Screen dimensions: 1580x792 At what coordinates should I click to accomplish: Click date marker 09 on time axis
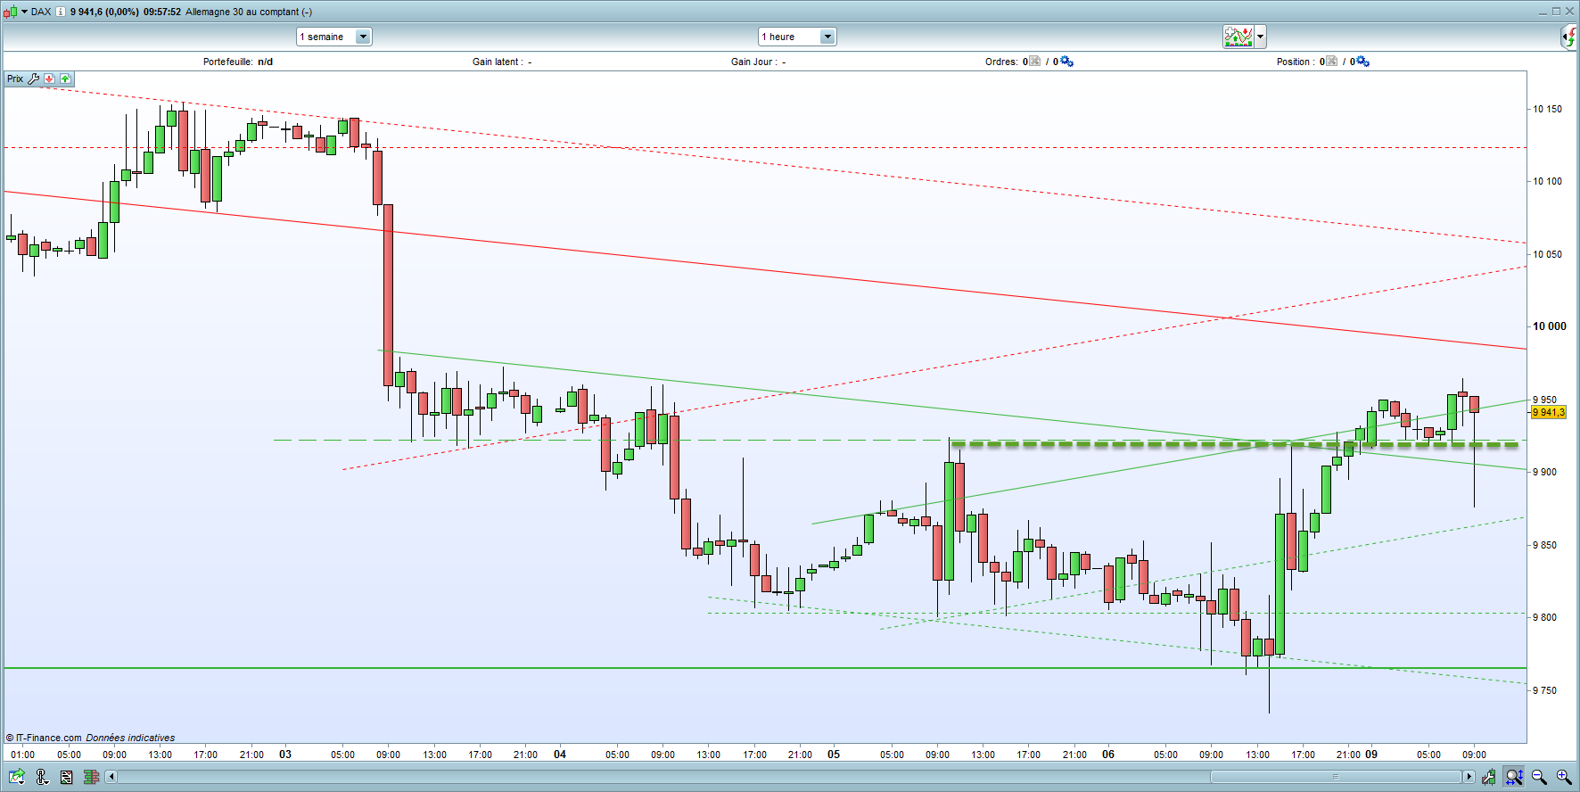point(1371,754)
